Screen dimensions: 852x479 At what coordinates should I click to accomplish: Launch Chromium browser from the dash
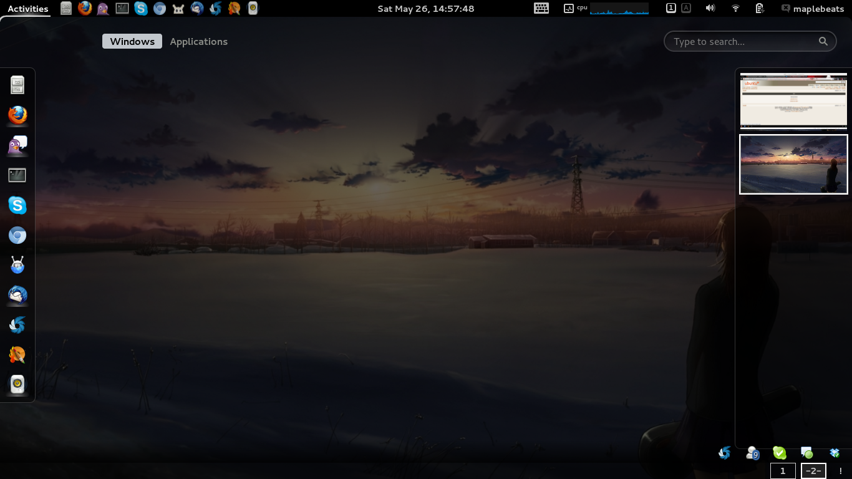click(x=17, y=235)
